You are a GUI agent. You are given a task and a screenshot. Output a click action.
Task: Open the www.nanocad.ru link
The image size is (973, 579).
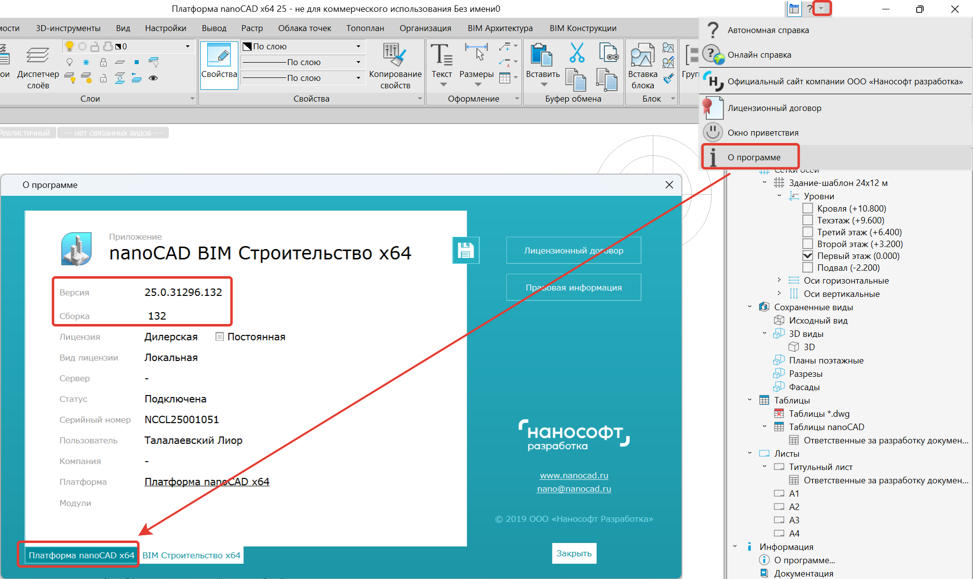click(x=574, y=475)
